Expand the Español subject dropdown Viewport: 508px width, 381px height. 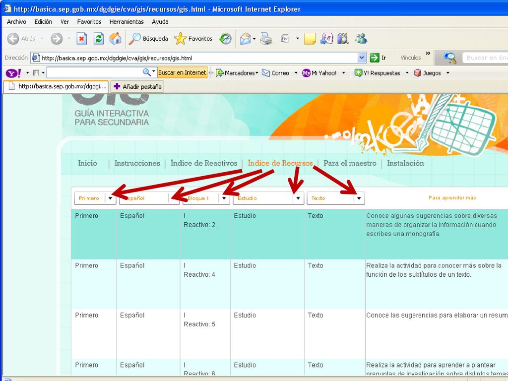click(174, 198)
